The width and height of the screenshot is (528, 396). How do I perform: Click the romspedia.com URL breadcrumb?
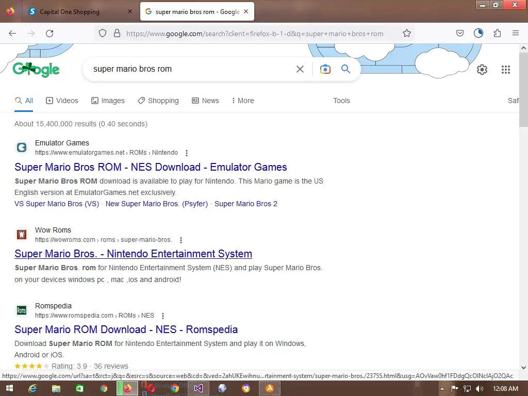95,316
